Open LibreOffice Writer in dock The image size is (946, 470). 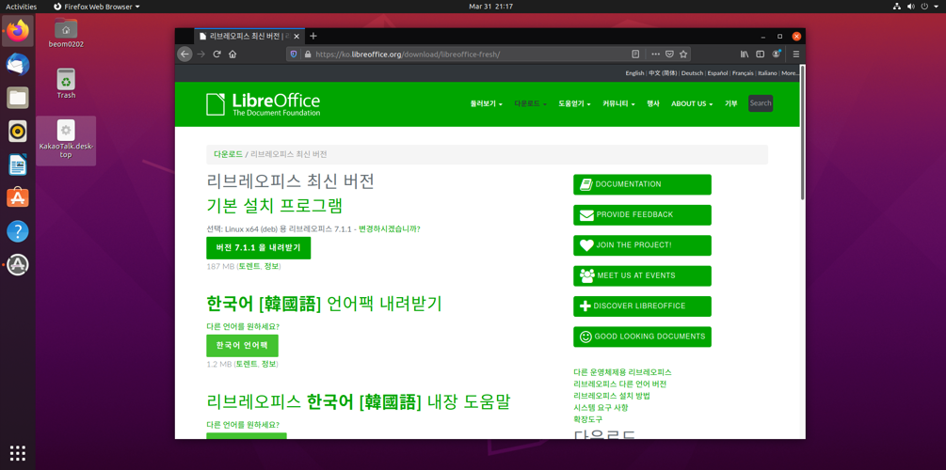pyautogui.click(x=18, y=164)
